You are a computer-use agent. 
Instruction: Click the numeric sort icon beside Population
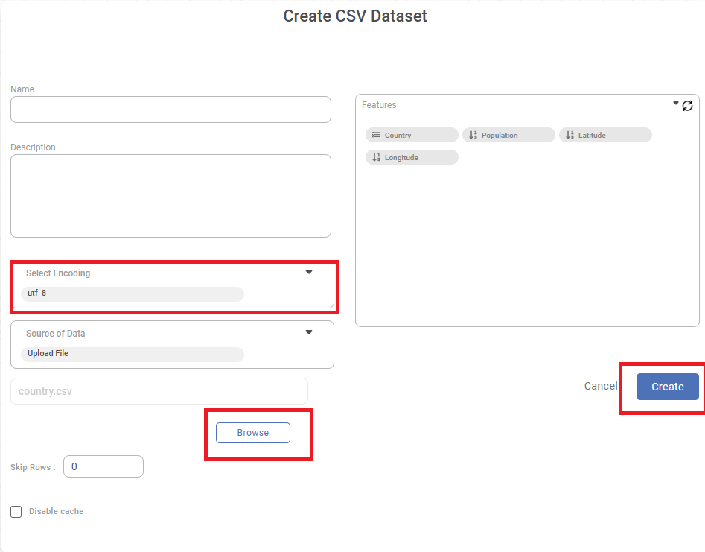pos(473,135)
